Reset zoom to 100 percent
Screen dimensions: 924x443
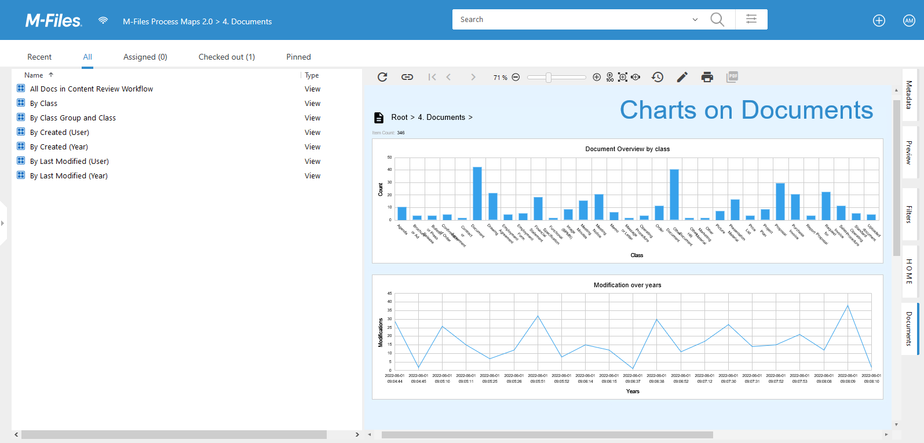(609, 77)
